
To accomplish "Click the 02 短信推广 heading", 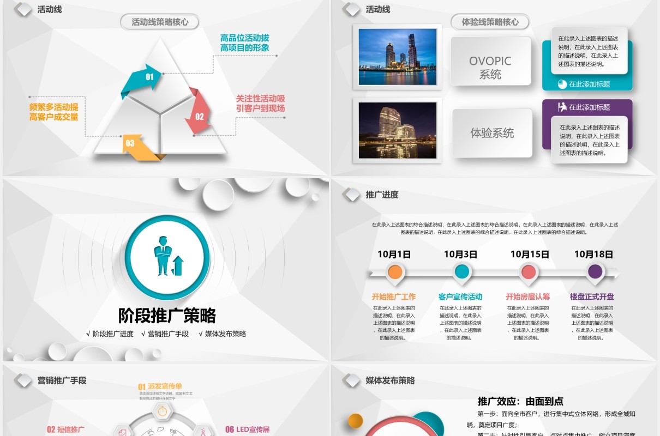I will [x=65, y=429].
